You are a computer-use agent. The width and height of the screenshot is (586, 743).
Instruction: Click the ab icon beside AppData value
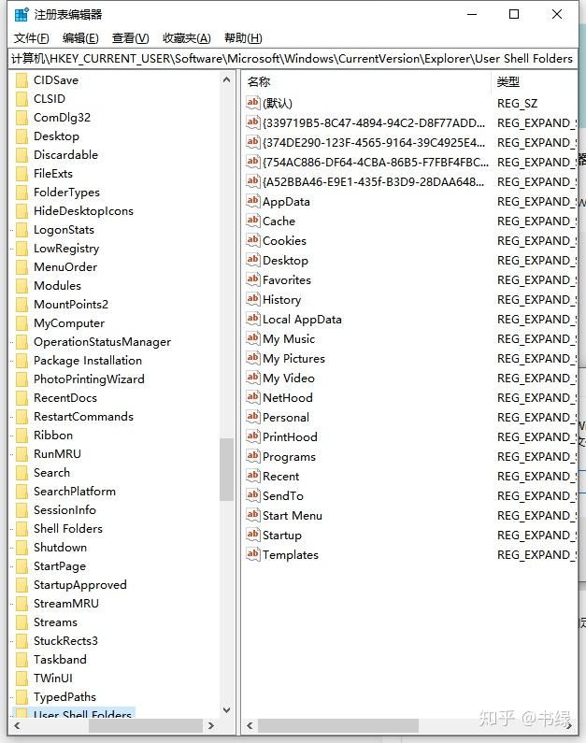[253, 201]
